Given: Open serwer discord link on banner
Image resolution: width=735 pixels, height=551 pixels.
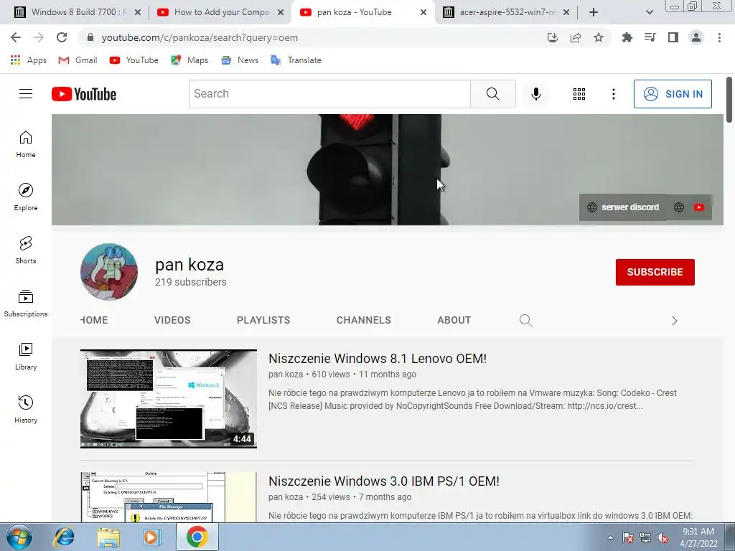Looking at the screenshot, I should tap(624, 207).
